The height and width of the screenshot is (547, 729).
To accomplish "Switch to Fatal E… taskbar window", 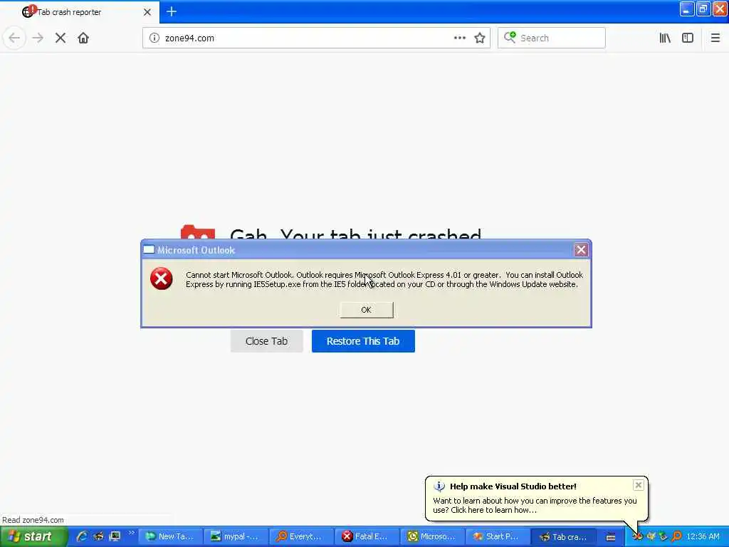I will (367, 537).
